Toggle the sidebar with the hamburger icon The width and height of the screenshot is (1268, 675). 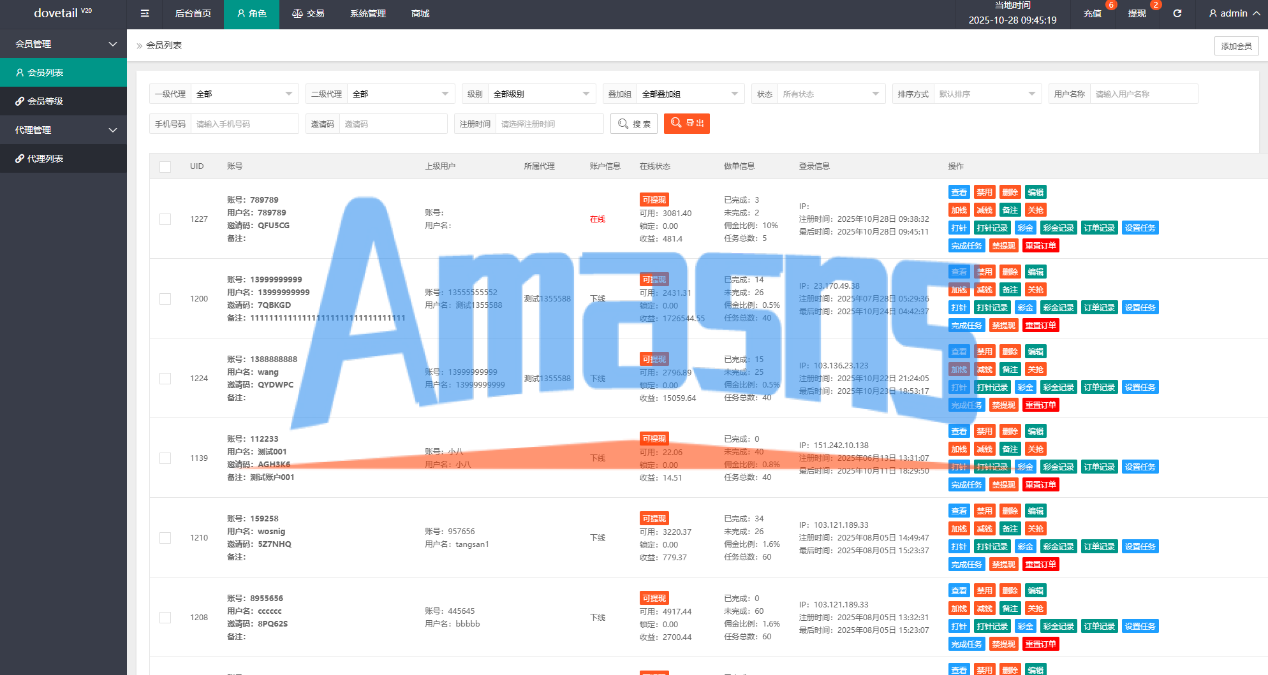pyautogui.click(x=145, y=13)
